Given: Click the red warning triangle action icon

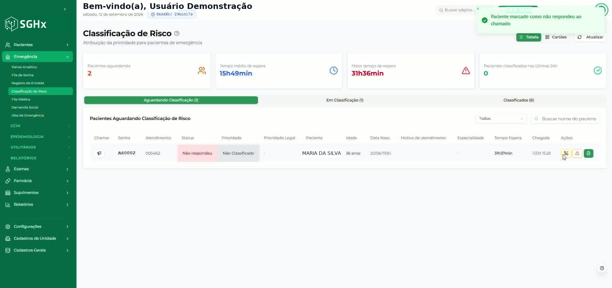Looking at the screenshot, I should click(x=577, y=153).
